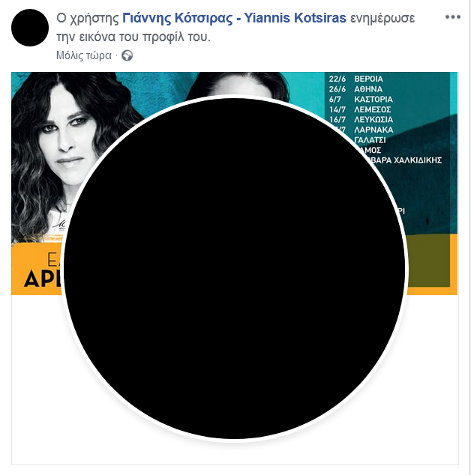Click the 22/6 ΒΕΡΟΙΑ tour date line

tap(355, 79)
